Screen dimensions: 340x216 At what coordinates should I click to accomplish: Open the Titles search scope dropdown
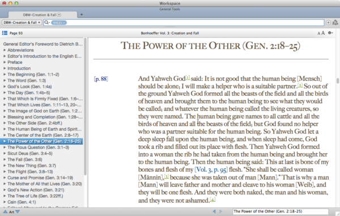point(59,23)
